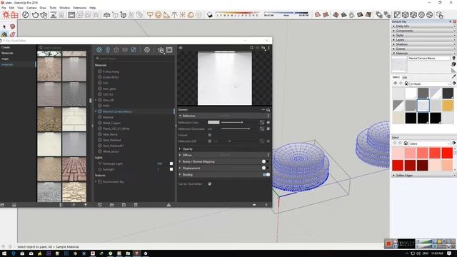Select the Eraser tool in left toolbar
This screenshot has height=257, width=457.
coord(13,34)
